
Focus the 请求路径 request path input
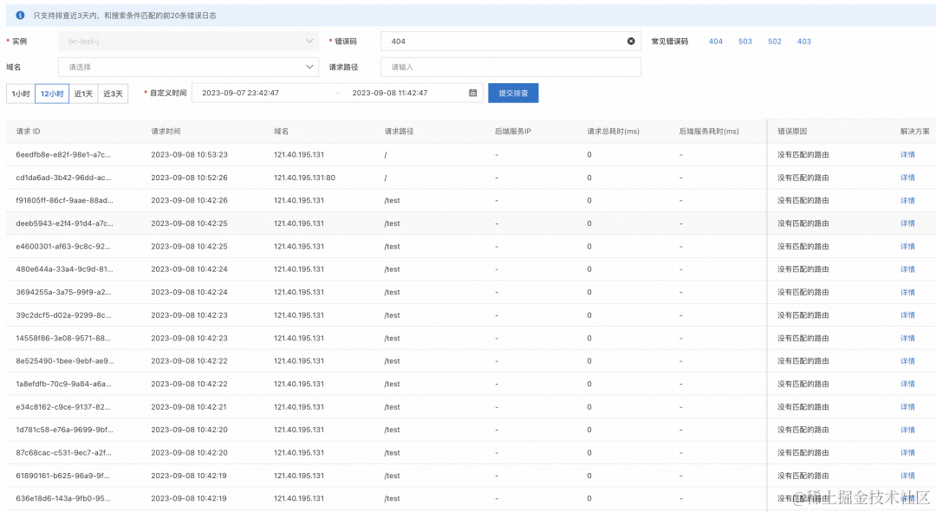coord(511,67)
